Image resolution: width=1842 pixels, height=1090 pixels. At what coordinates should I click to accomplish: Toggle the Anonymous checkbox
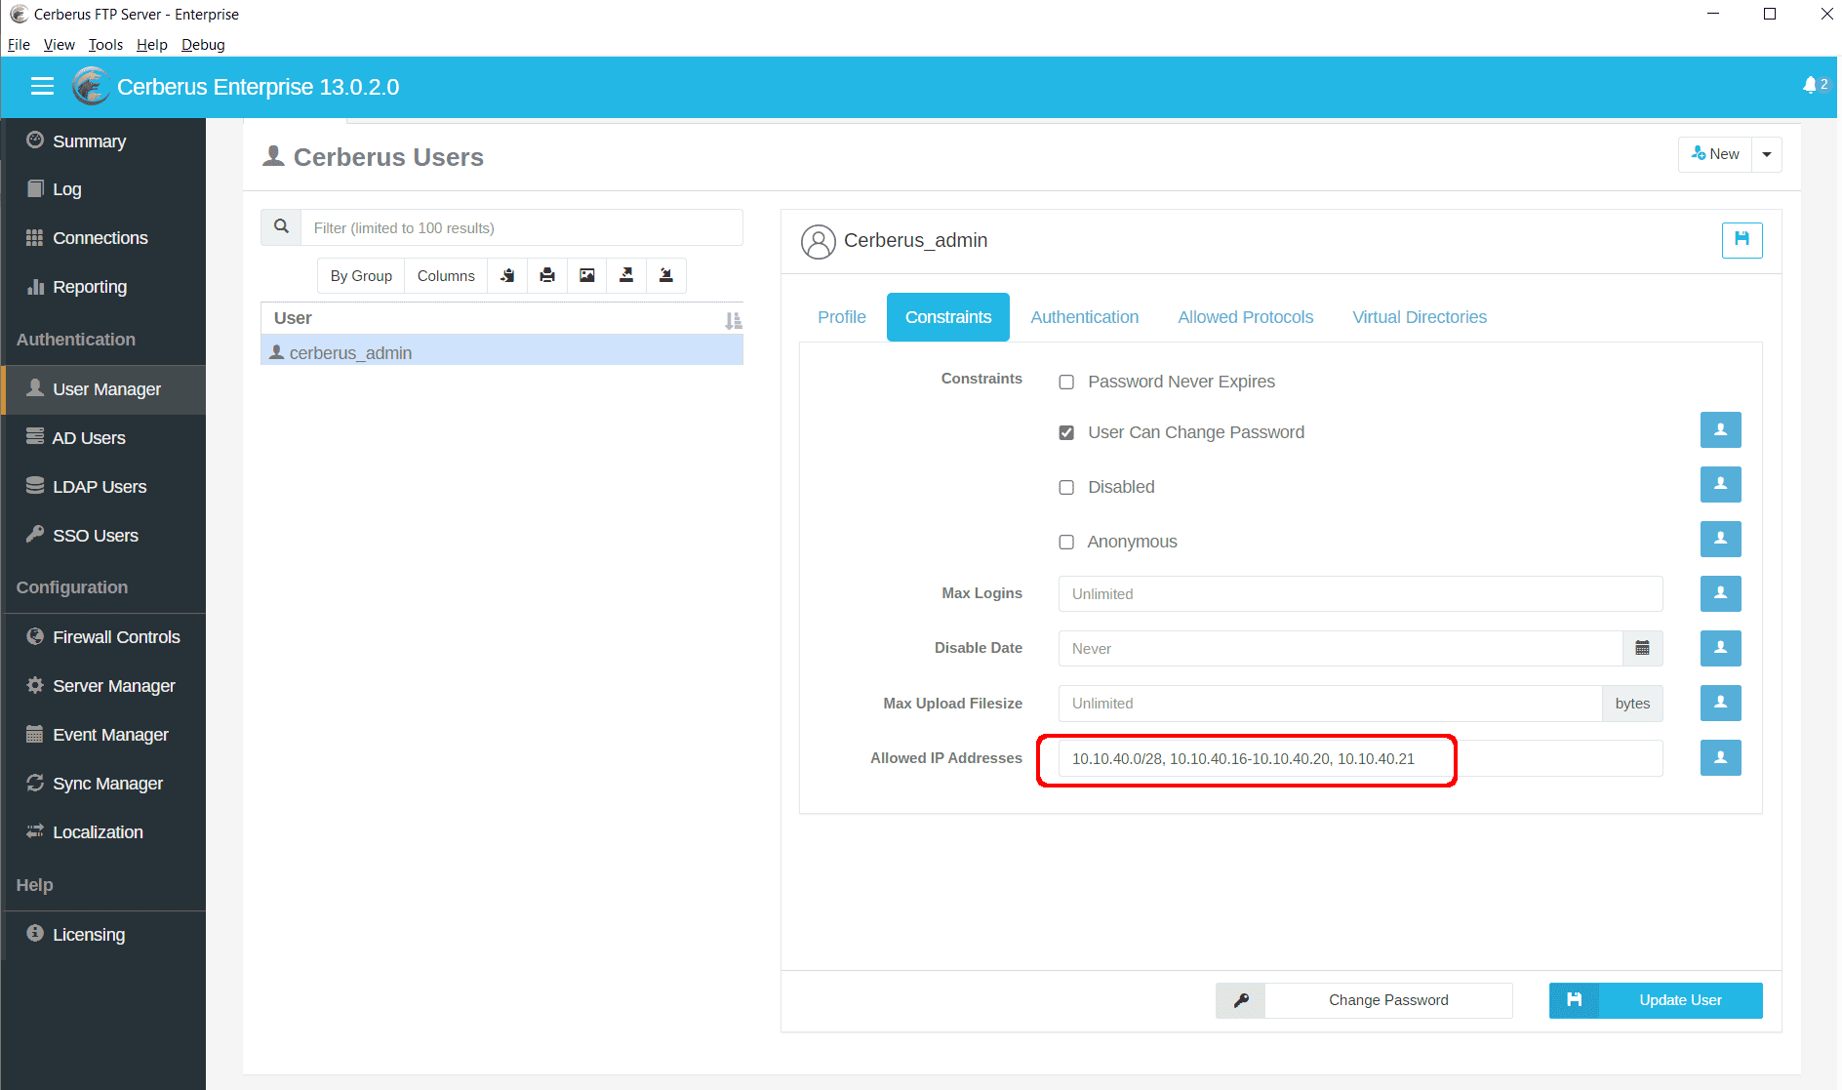(1066, 543)
